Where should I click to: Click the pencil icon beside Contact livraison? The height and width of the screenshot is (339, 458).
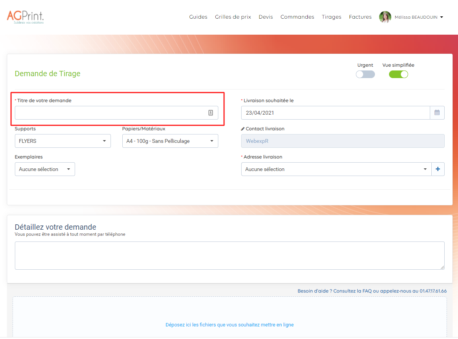click(x=243, y=129)
